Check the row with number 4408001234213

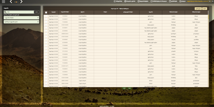click(x=46, y=33)
